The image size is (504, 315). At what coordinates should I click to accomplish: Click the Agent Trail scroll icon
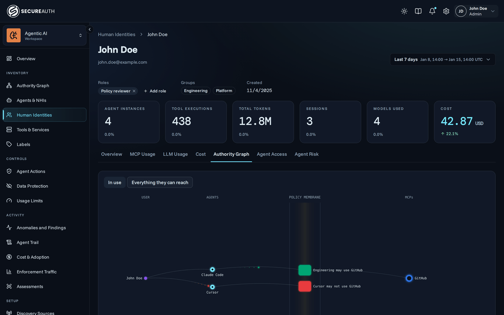point(9,242)
